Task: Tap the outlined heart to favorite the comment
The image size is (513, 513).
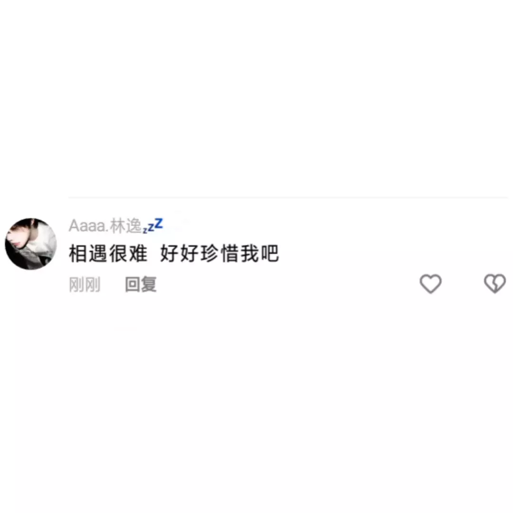Action: coord(430,284)
